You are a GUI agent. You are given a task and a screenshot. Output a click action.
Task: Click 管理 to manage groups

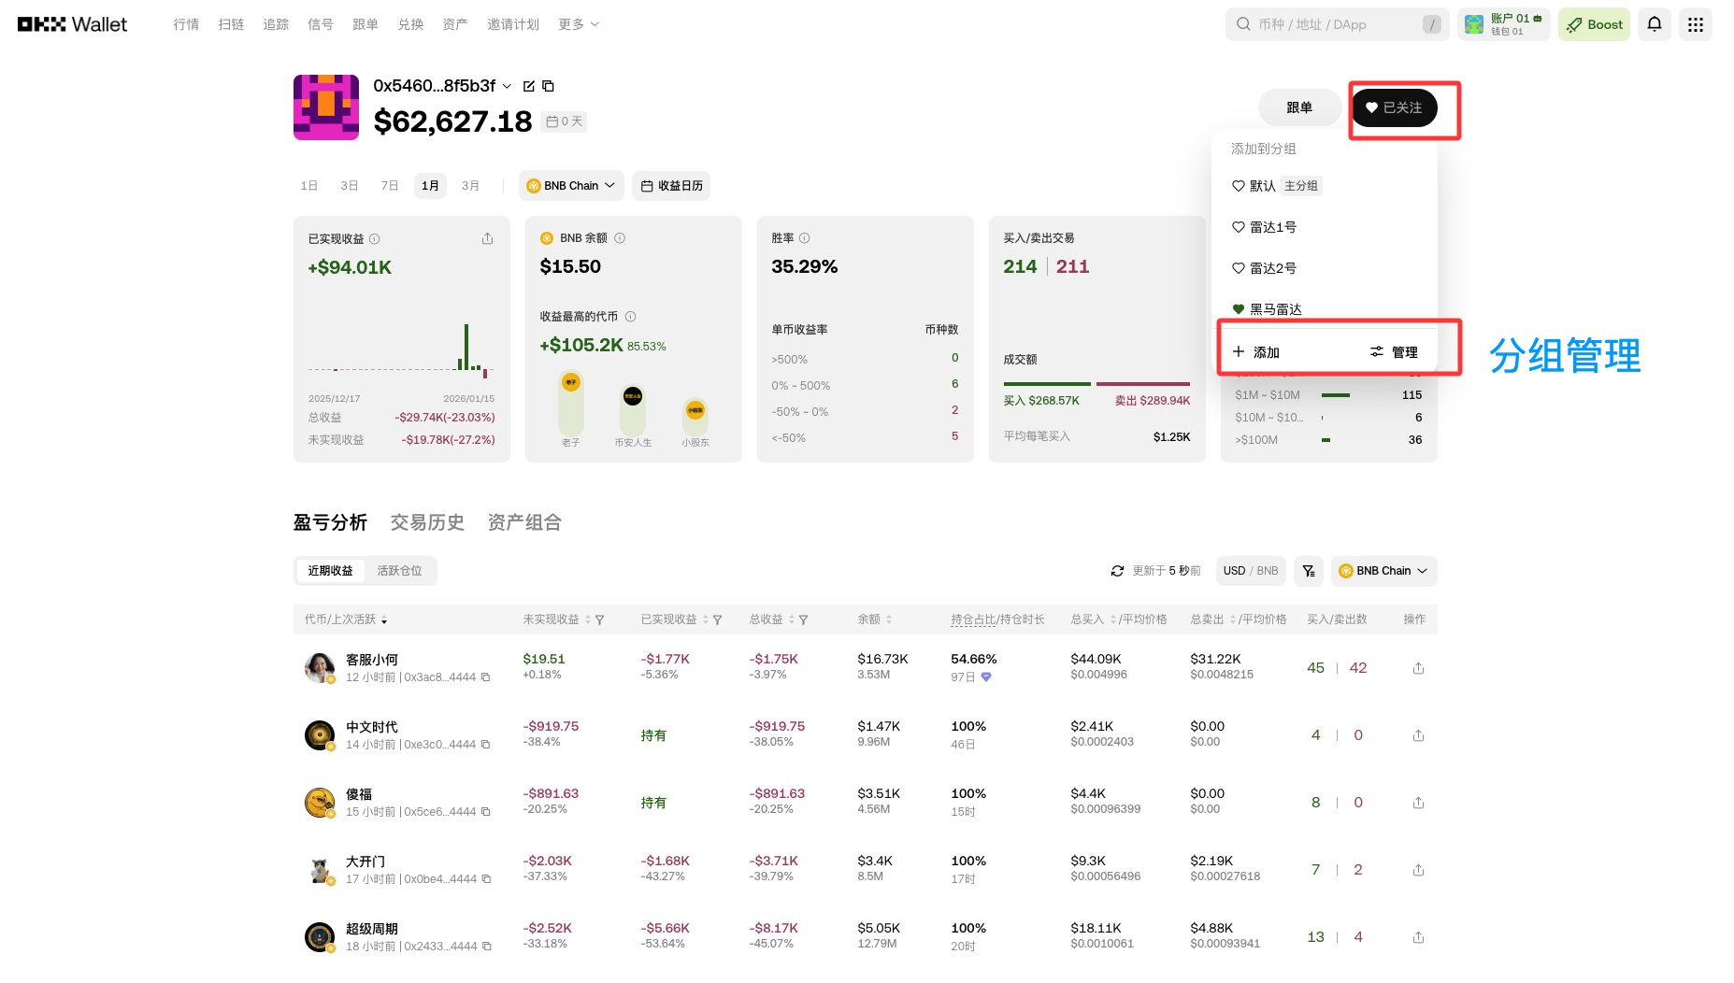[1394, 352]
